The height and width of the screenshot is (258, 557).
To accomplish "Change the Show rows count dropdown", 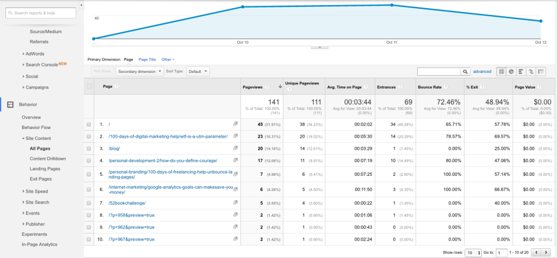I will 473,253.
